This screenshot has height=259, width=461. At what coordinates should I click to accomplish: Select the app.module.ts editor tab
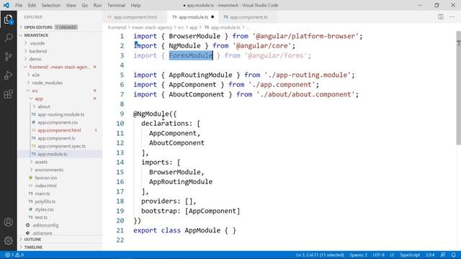(x=193, y=17)
